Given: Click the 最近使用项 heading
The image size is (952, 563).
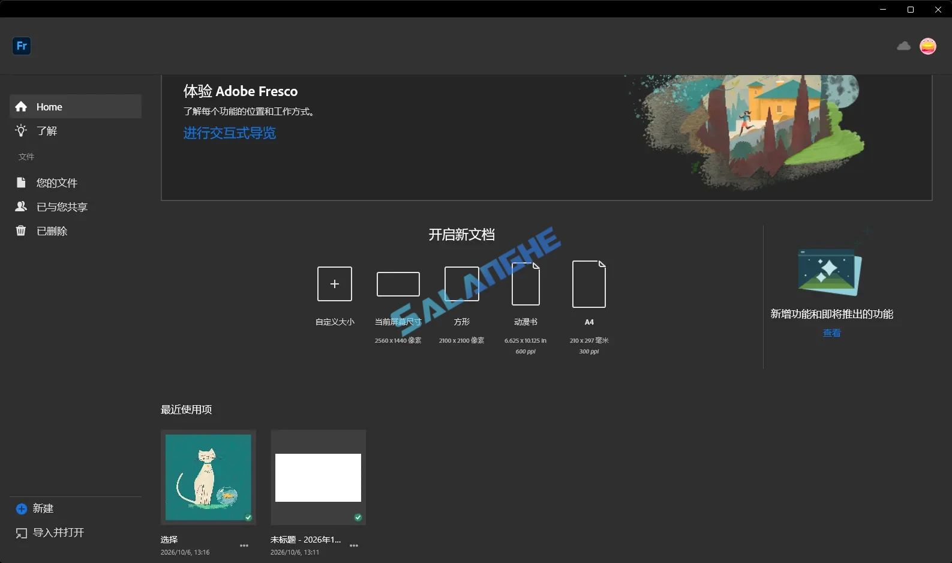Looking at the screenshot, I should (x=186, y=409).
